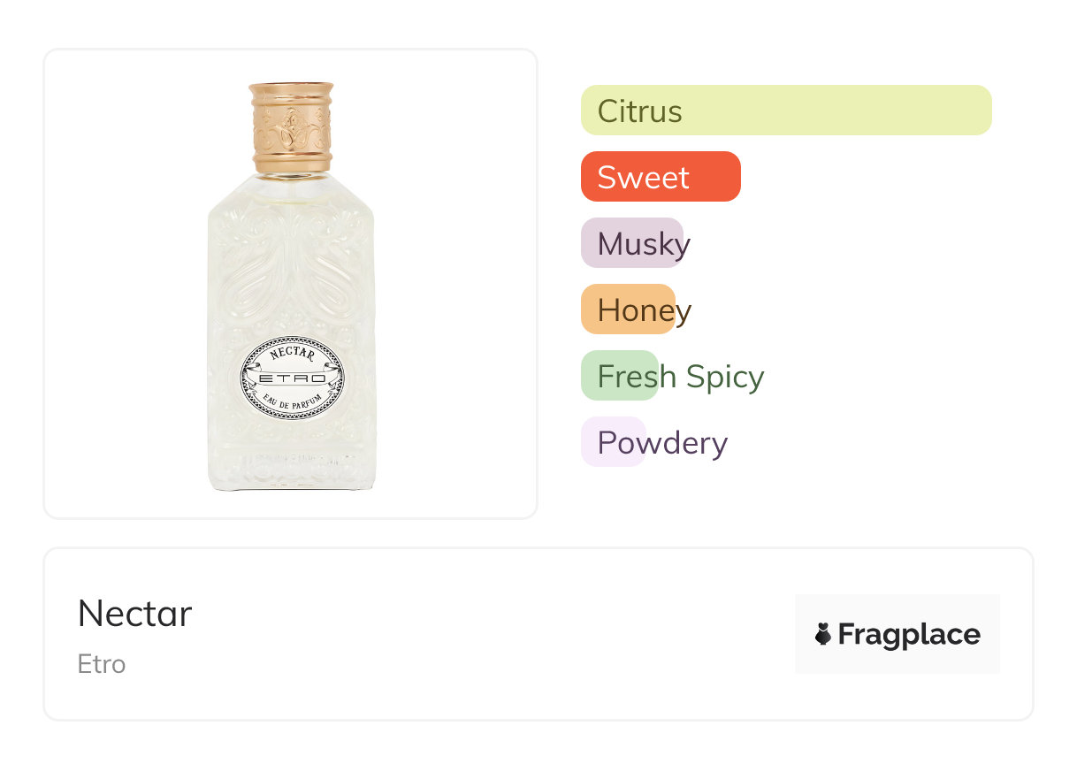Viewport: 1077px width, 764px height.
Task: Click the oval ETRO label on the bottle
Action: 292,378
